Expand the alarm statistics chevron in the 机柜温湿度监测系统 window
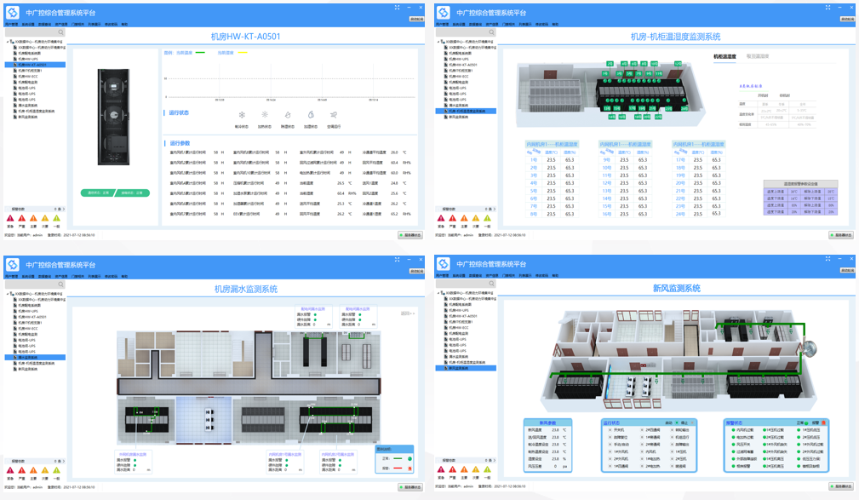 pyautogui.click(x=494, y=209)
